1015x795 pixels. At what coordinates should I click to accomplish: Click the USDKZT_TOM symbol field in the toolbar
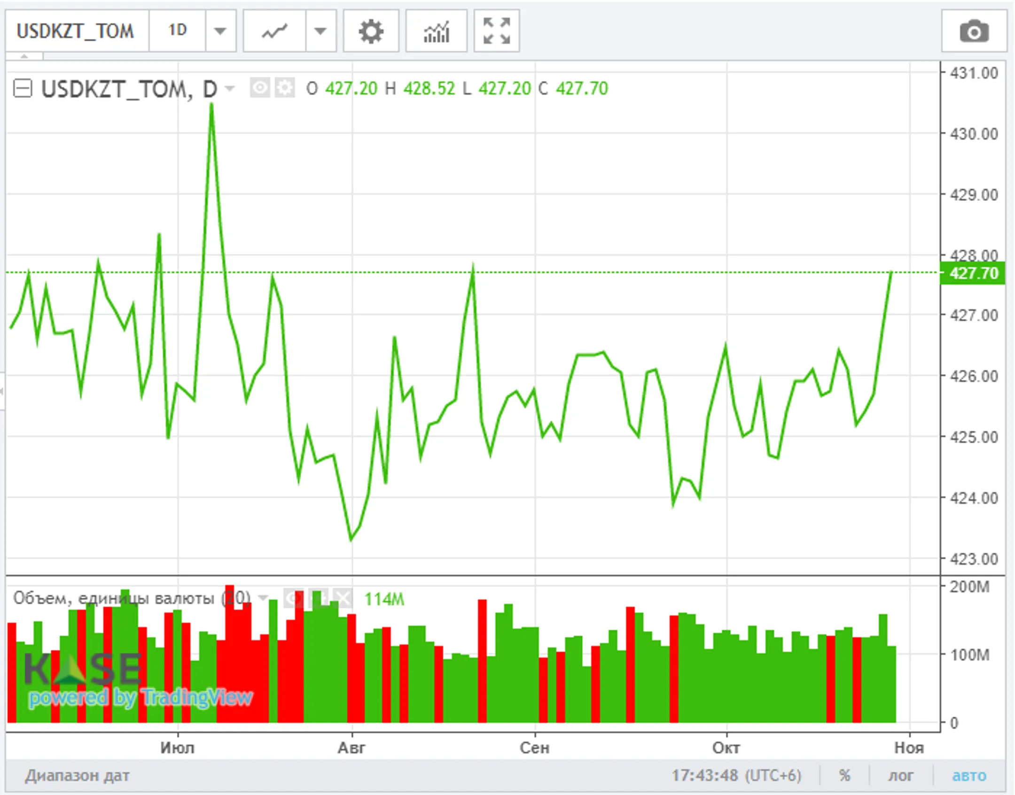[x=76, y=31]
